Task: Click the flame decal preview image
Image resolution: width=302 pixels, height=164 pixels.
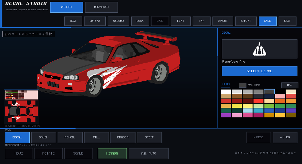Action: [x=259, y=49]
